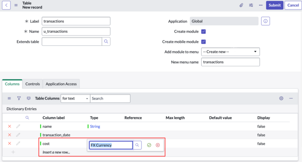Click the name column label cell
This screenshot has height=162, width=302.
[x=47, y=126]
